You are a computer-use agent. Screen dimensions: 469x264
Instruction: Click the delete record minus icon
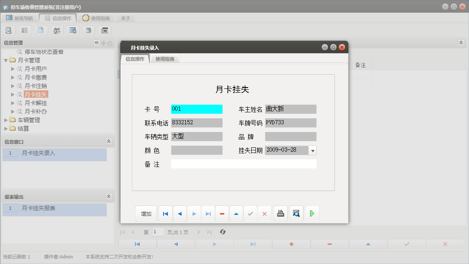pos(222,213)
